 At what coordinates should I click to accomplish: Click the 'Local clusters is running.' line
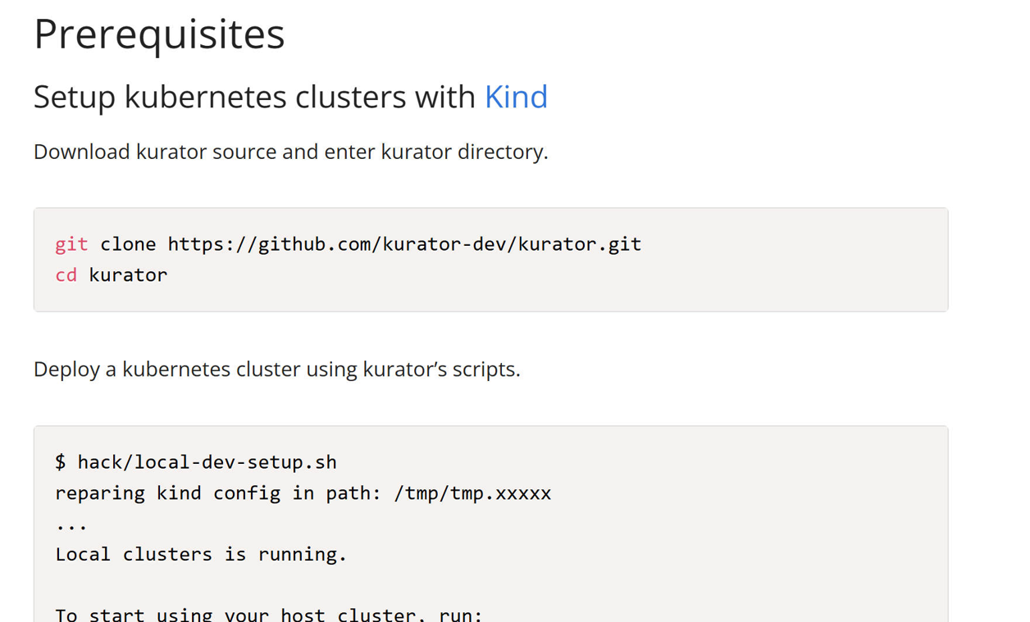(201, 555)
